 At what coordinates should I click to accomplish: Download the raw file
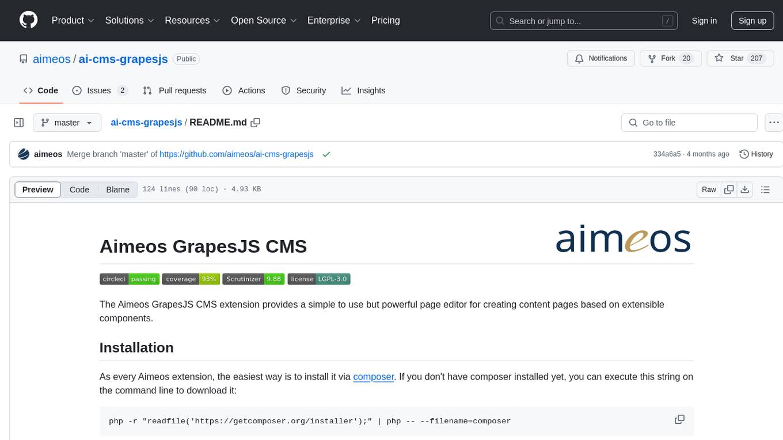click(x=744, y=189)
